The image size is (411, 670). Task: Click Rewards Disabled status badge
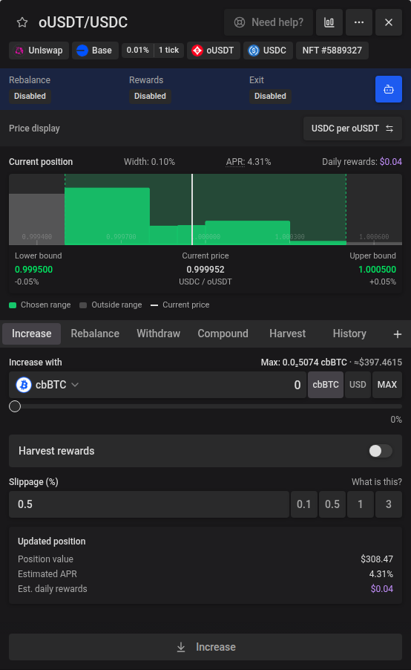(151, 96)
